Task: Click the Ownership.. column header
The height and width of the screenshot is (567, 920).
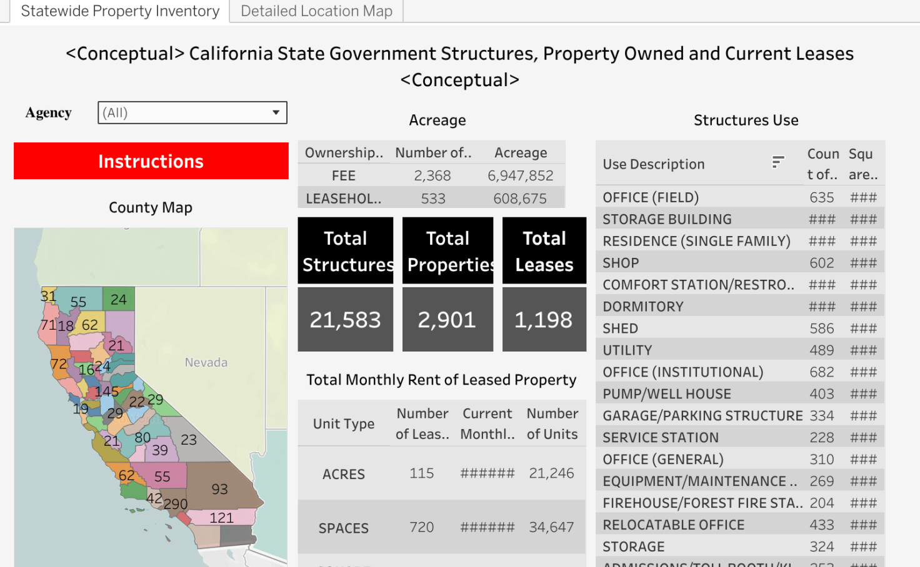Action: pos(344,153)
